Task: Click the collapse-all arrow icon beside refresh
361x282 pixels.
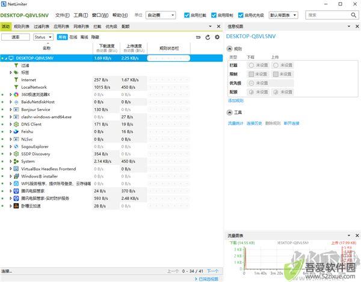Action: point(198,37)
